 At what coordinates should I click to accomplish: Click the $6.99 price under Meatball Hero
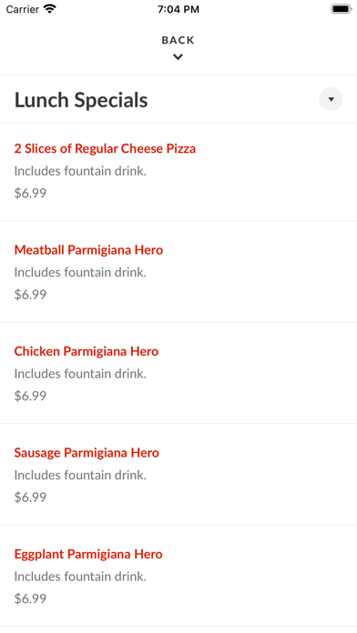point(30,295)
